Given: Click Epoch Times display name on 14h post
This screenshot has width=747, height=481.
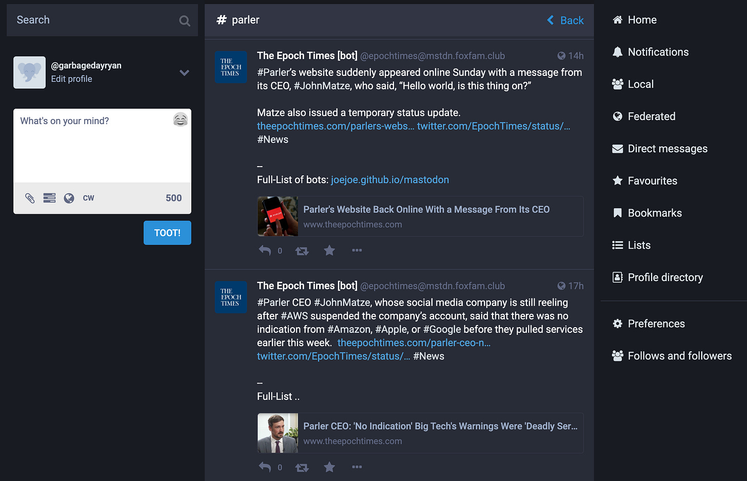Looking at the screenshot, I should (x=307, y=55).
